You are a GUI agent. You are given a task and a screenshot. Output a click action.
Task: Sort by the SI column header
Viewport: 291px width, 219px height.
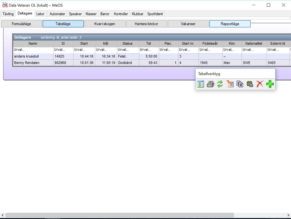click(x=63, y=44)
